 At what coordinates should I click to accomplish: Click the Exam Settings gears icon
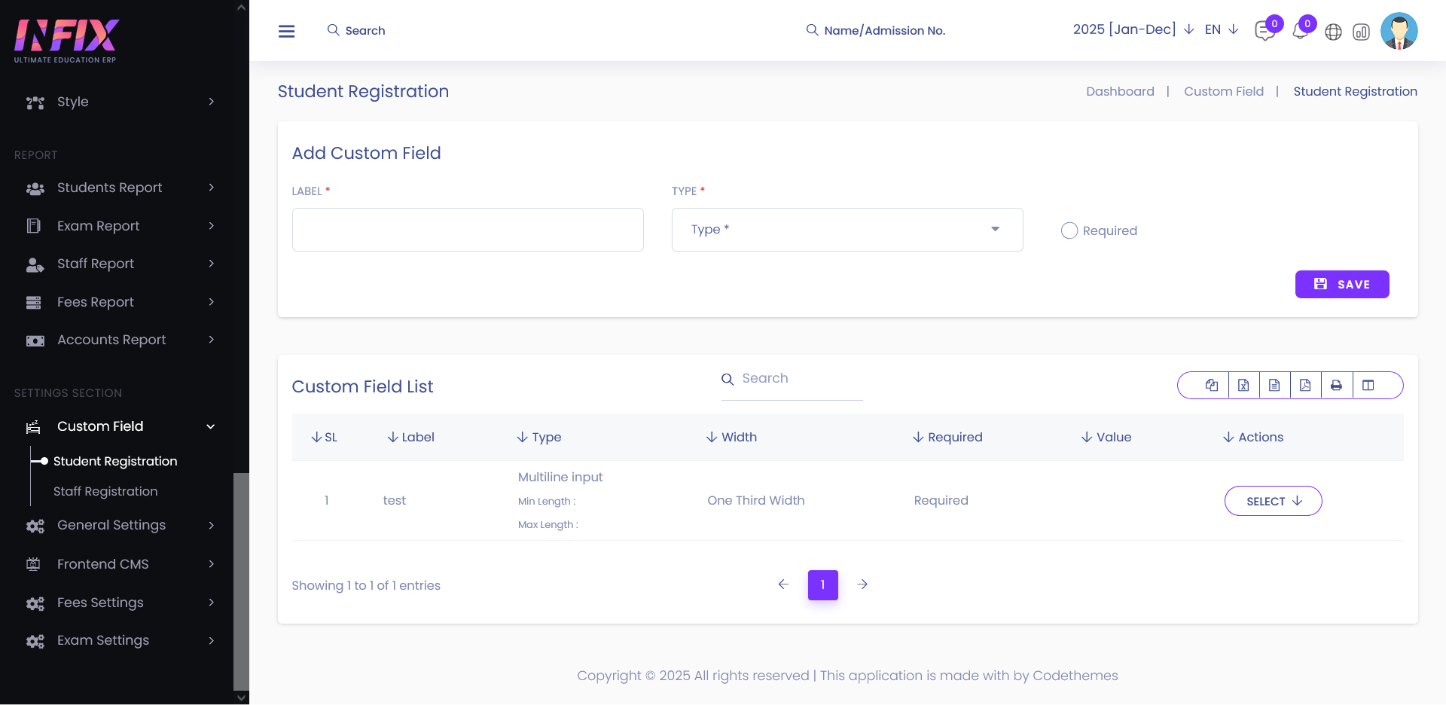[35, 641]
